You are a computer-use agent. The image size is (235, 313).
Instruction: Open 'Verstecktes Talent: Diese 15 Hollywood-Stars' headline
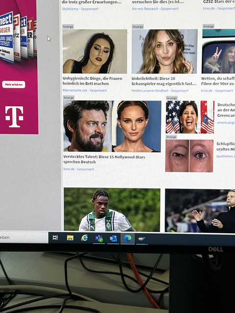coord(104,159)
